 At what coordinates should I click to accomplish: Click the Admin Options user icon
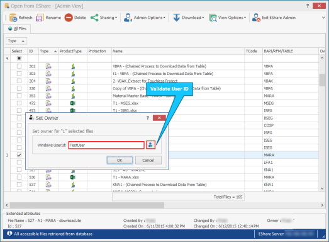128,18
